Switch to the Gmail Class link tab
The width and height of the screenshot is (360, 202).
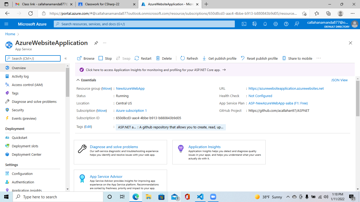(43, 4)
